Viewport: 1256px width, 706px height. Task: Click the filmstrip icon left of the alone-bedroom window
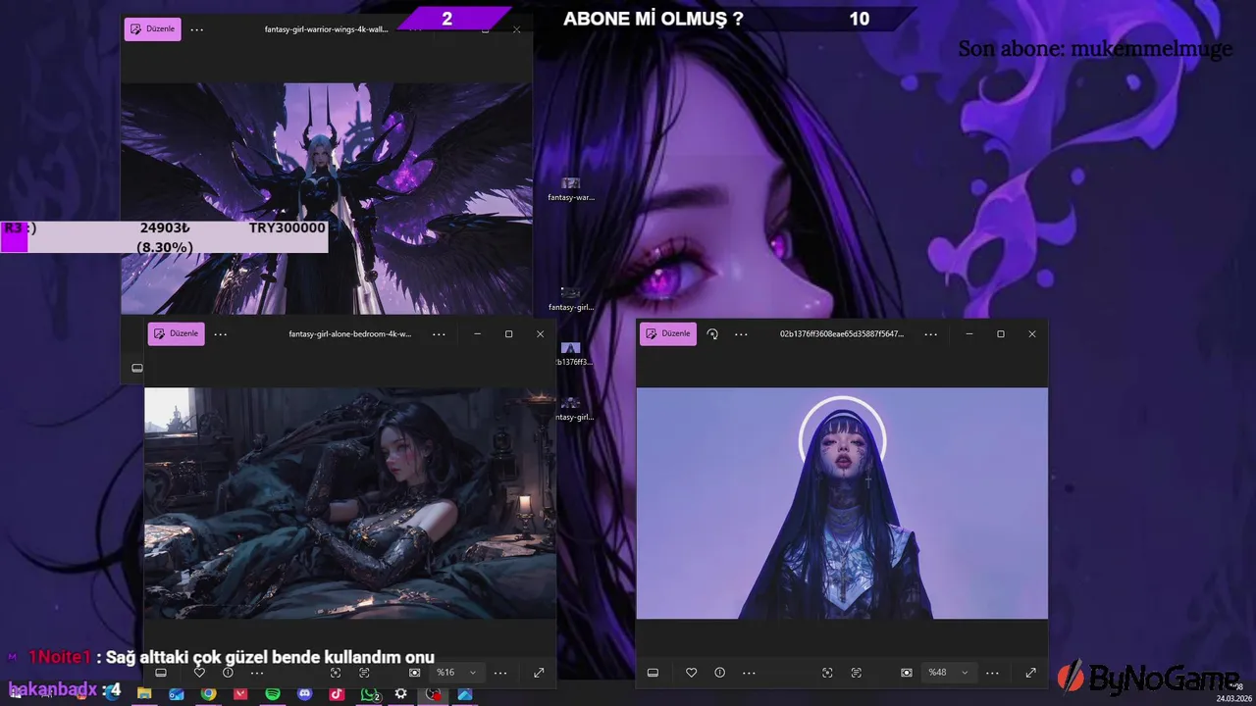click(137, 368)
